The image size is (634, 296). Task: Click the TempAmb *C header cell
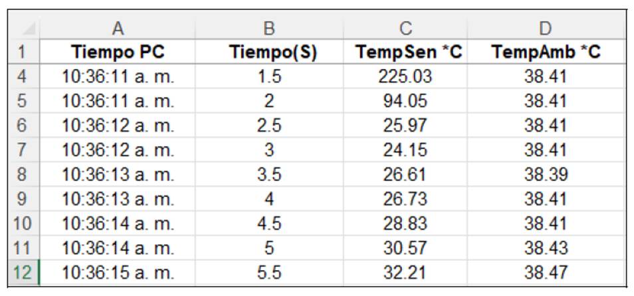tap(545, 52)
